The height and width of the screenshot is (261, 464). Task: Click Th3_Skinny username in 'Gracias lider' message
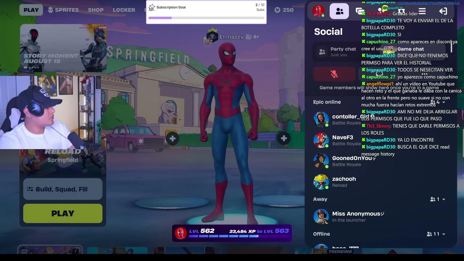378,14
